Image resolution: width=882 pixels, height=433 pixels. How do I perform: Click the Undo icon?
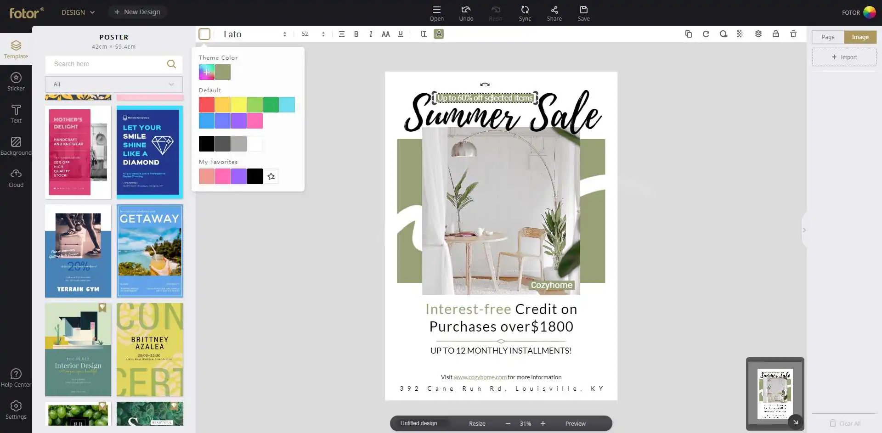pyautogui.click(x=466, y=13)
